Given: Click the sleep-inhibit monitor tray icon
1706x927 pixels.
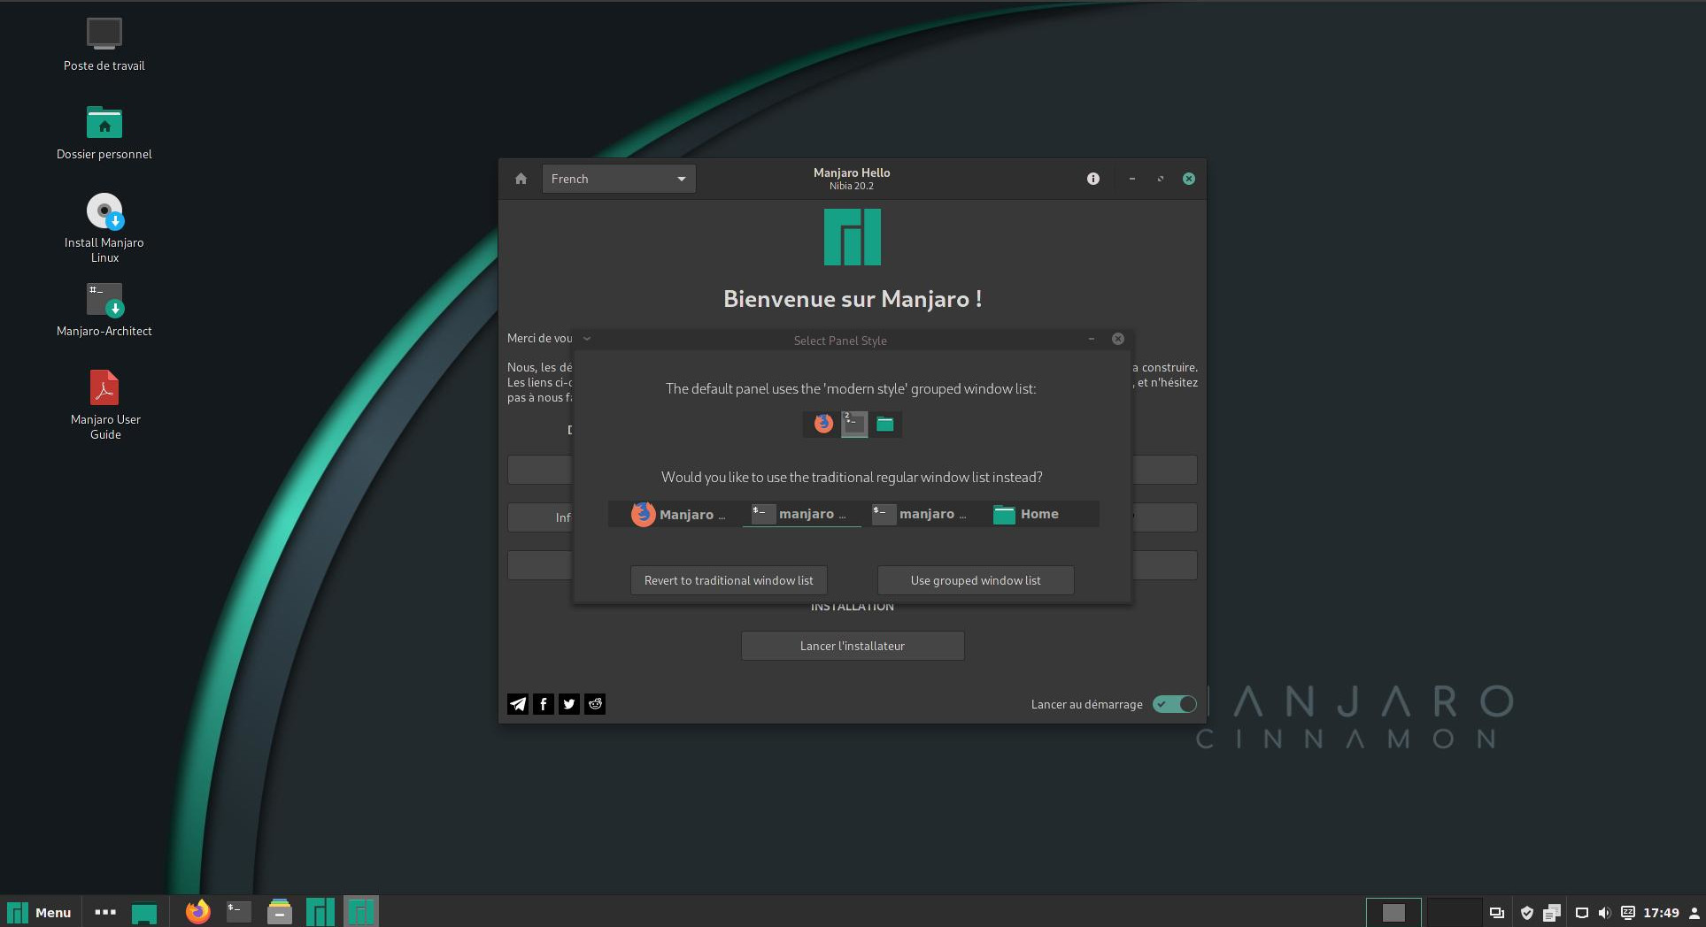Looking at the screenshot, I should (x=1628, y=913).
